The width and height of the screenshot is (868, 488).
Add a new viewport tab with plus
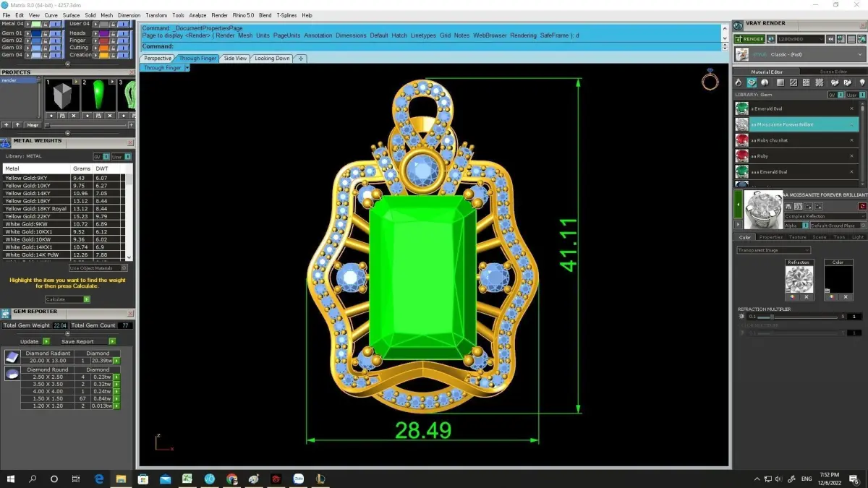click(x=301, y=59)
